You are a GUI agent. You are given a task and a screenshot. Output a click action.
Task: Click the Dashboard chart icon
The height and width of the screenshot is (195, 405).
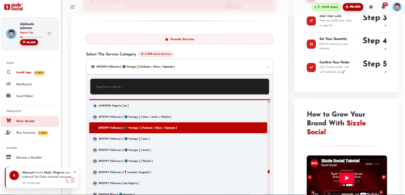(9, 84)
